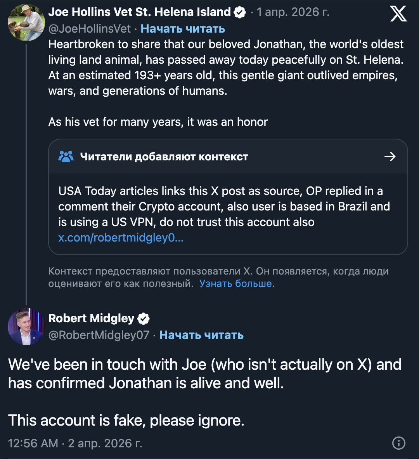This screenshot has width=419, height=459.
Task: Click the X logo icon
Action: (398, 14)
